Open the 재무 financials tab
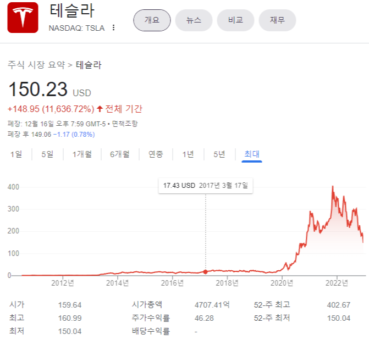 pos(277,20)
